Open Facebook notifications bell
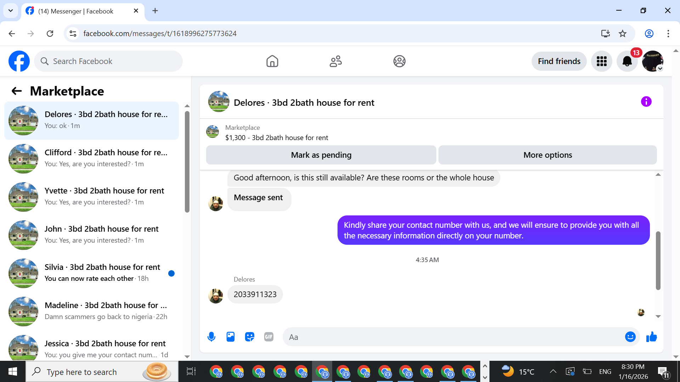The width and height of the screenshot is (680, 382). point(627,61)
